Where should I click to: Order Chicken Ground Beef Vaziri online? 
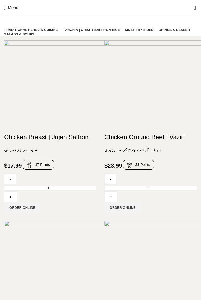[x=123, y=208]
